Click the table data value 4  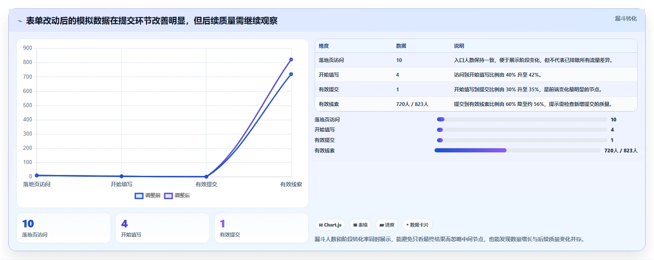coord(398,75)
